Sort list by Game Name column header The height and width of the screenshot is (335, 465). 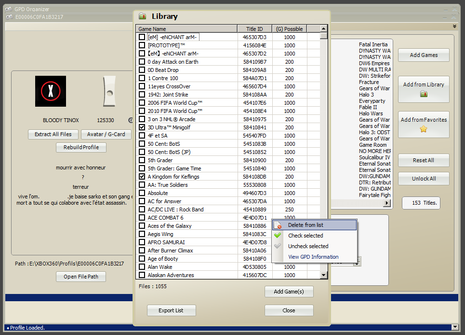(186, 29)
